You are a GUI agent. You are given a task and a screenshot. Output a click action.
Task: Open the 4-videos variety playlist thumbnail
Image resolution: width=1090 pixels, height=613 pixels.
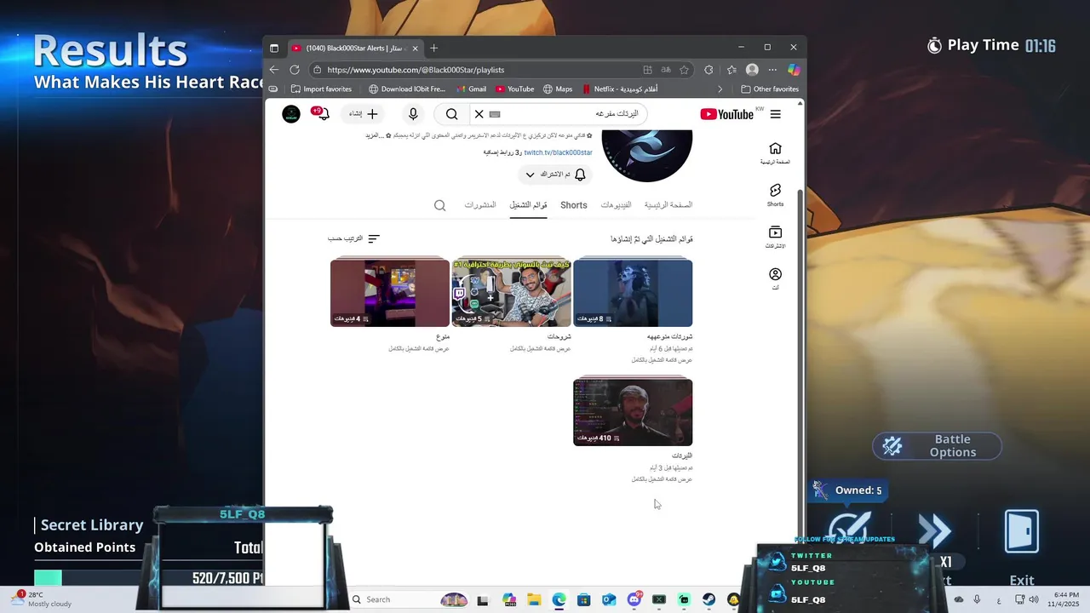390,293
